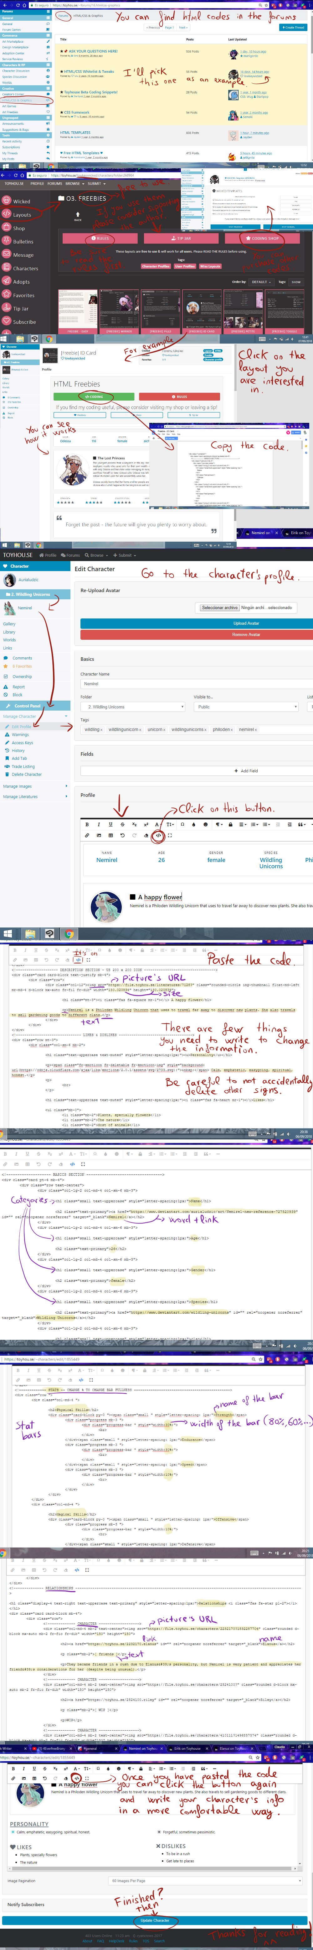Open the code view button under the Profile heading
The height and width of the screenshot is (1950, 313).
[x=158, y=836]
